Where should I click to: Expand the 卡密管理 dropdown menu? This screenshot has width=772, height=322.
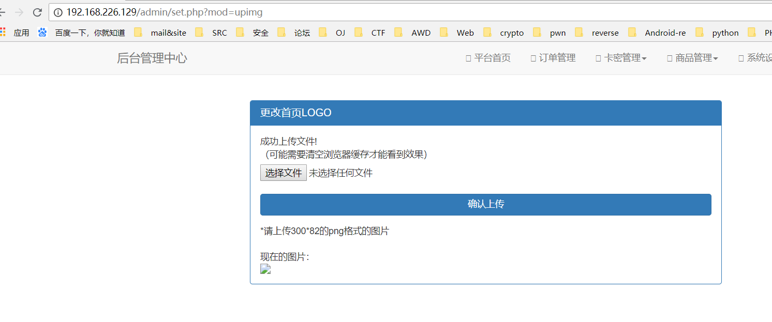point(621,58)
